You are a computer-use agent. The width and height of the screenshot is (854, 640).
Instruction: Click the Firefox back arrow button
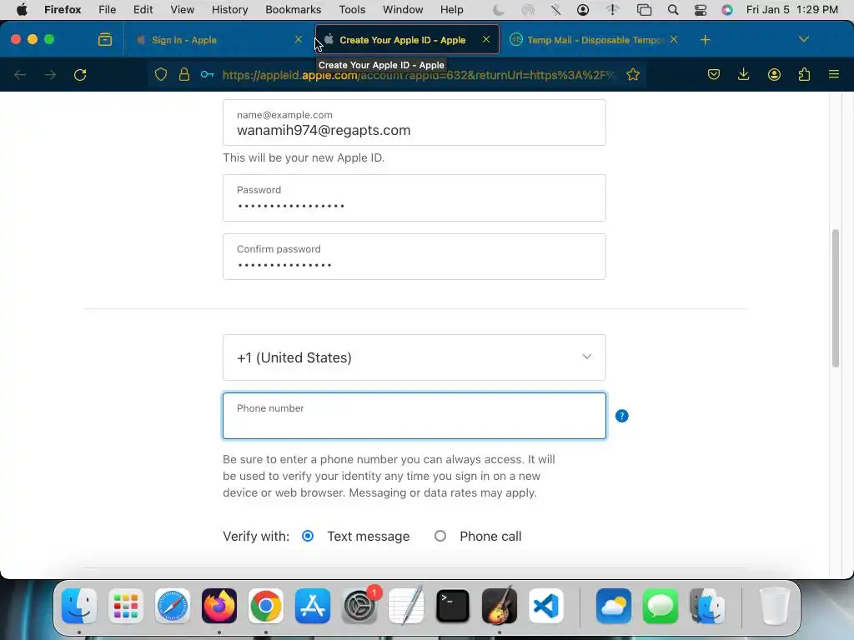click(20, 74)
